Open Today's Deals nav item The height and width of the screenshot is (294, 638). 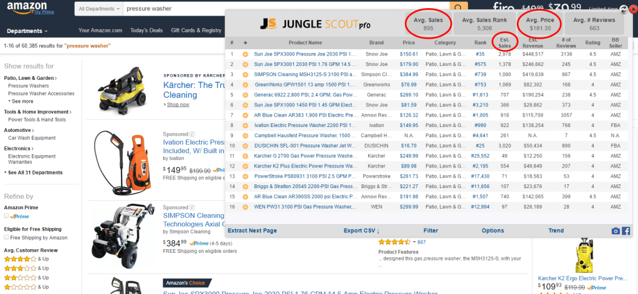pyautogui.click(x=146, y=31)
